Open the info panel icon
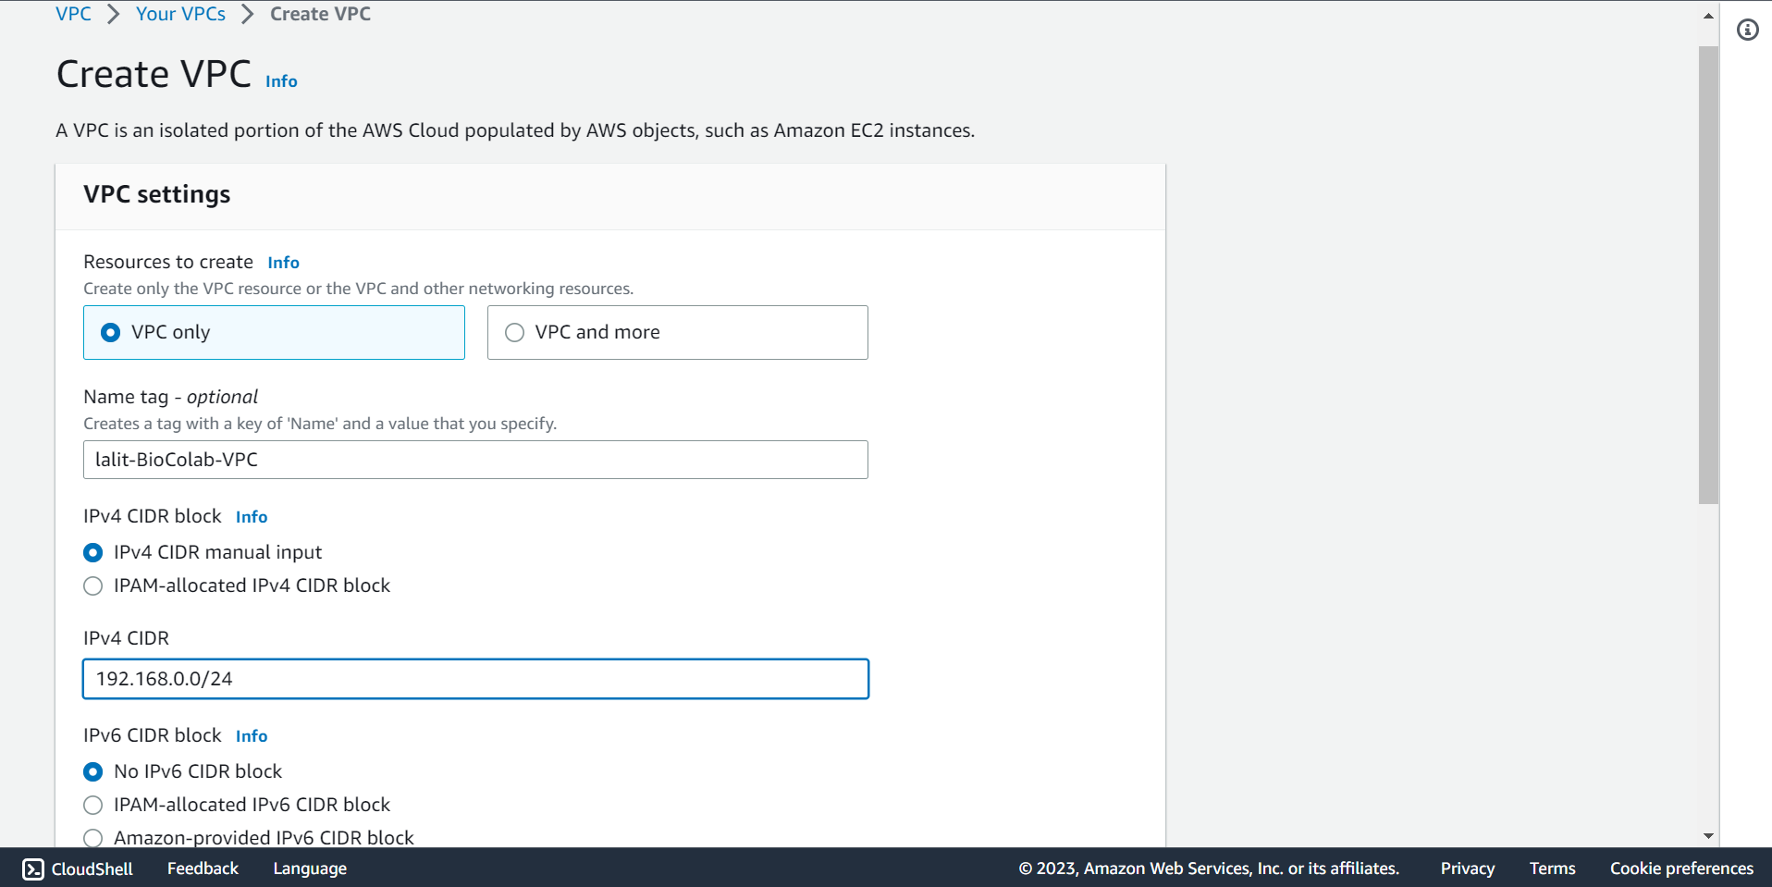The image size is (1772, 887). [1747, 30]
